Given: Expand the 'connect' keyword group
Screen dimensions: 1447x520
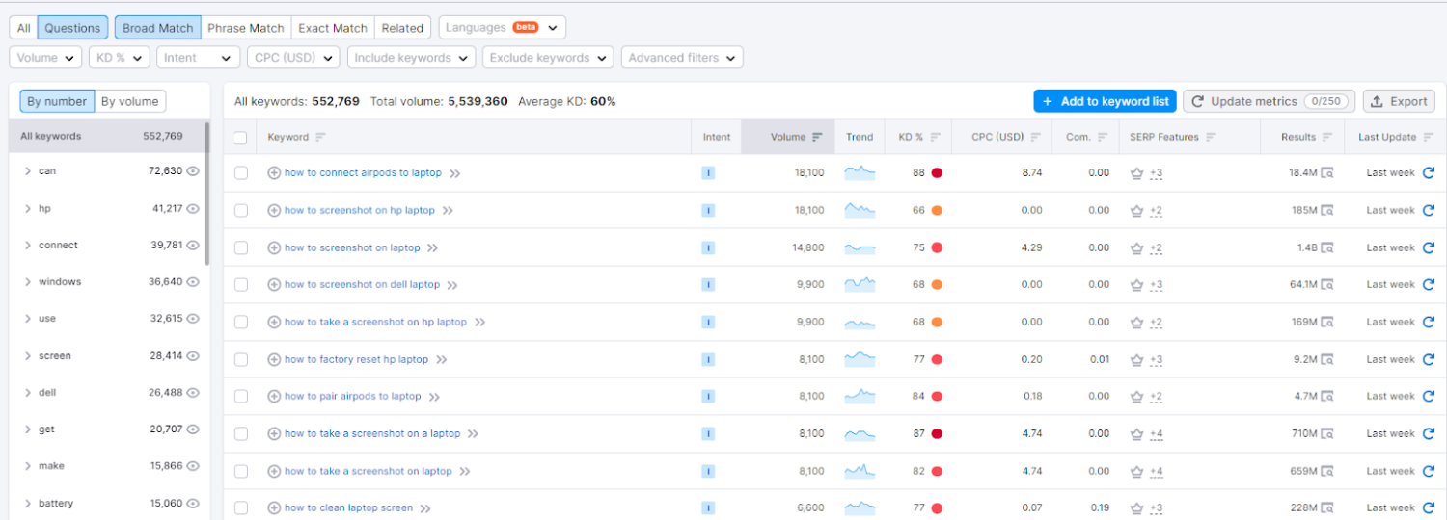Looking at the screenshot, I should [28, 245].
